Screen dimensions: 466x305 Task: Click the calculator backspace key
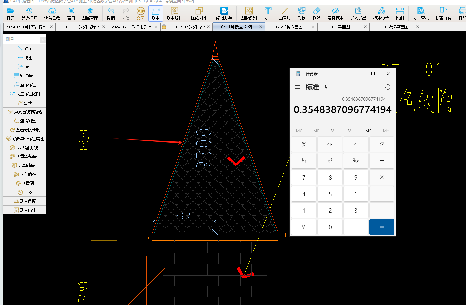tap(382, 144)
